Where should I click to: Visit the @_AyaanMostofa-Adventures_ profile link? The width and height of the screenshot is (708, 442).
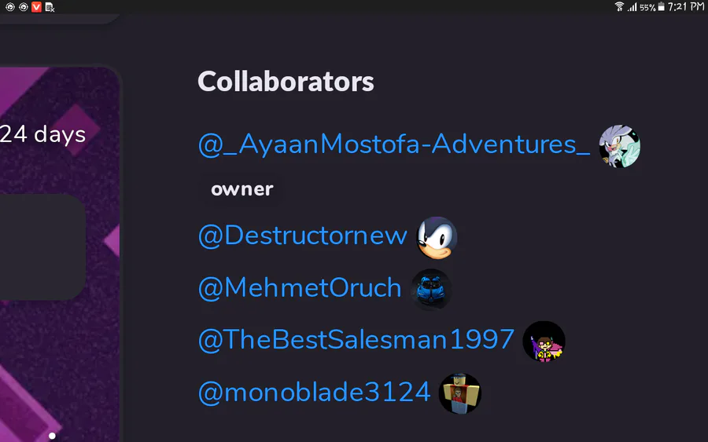[x=394, y=144]
